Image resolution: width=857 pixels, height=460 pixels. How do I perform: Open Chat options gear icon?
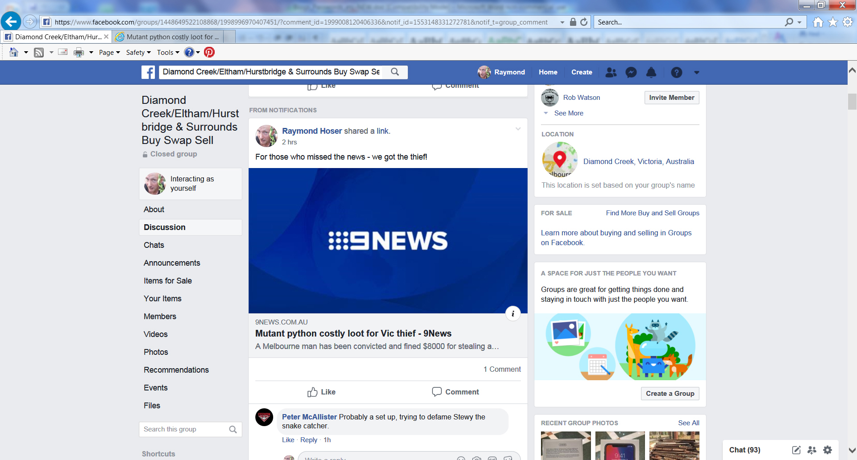pyautogui.click(x=828, y=450)
